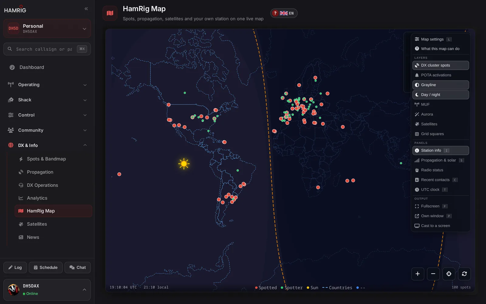The image size is (486, 304).
Task: Click the Schedule button
Action: click(46, 268)
